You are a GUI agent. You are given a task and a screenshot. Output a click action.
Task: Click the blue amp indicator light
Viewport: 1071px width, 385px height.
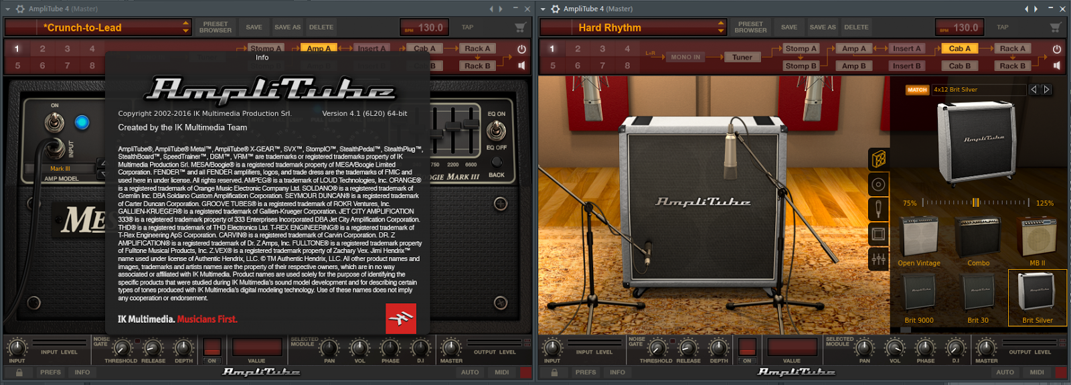[x=82, y=122]
